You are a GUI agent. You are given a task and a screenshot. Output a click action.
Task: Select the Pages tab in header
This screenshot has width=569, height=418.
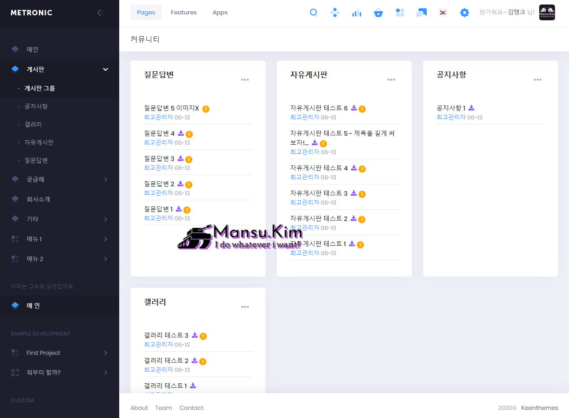pyautogui.click(x=146, y=13)
